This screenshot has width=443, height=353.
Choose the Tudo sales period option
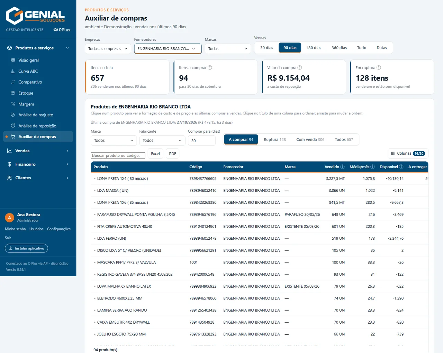click(362, 48)
